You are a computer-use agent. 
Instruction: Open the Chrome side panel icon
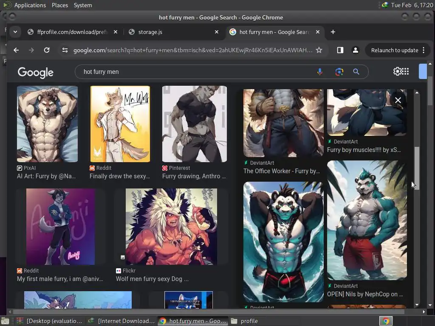(340, 50)
